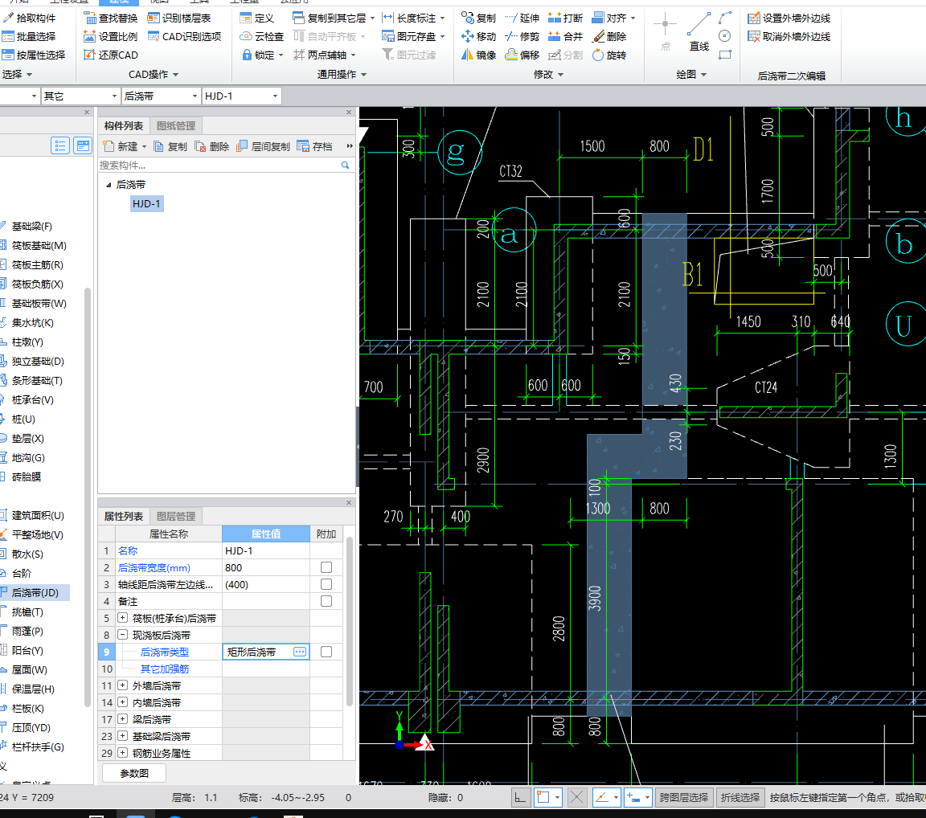Switch to the 构件列表 tab

tap(124, 125)
